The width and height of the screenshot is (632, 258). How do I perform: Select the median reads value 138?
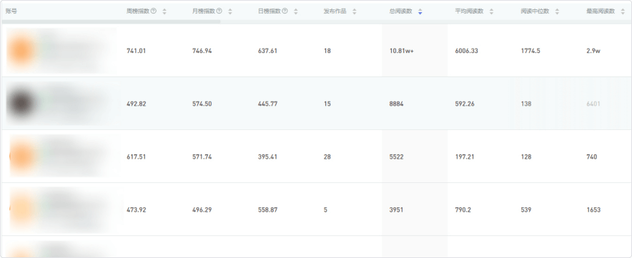click(x=526, y=104)
